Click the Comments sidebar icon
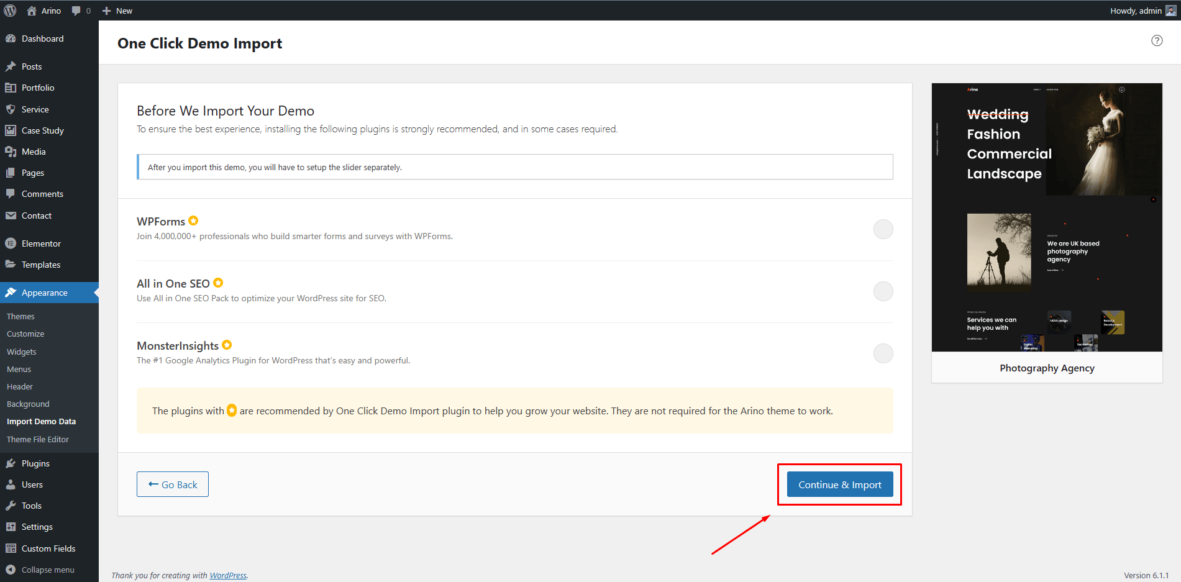Screen dimensions: 1181x582 11,194
